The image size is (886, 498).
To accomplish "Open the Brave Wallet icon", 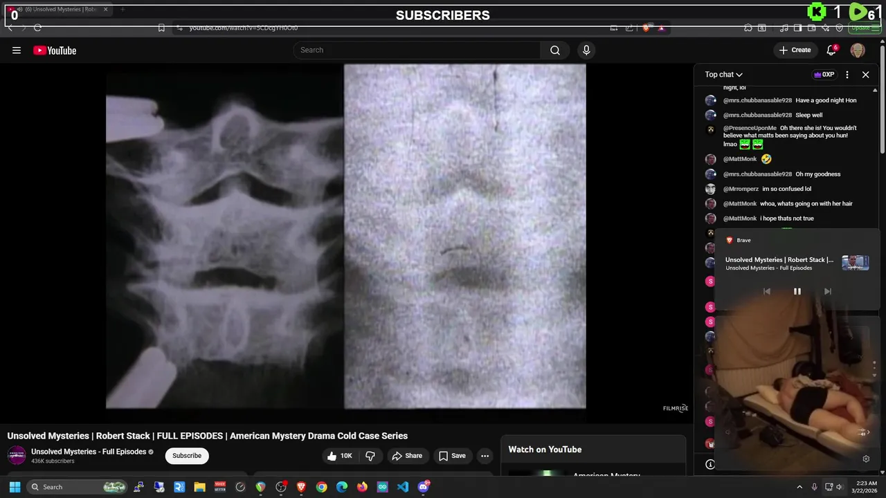I will pyautogui.click(x=812, y=28).
